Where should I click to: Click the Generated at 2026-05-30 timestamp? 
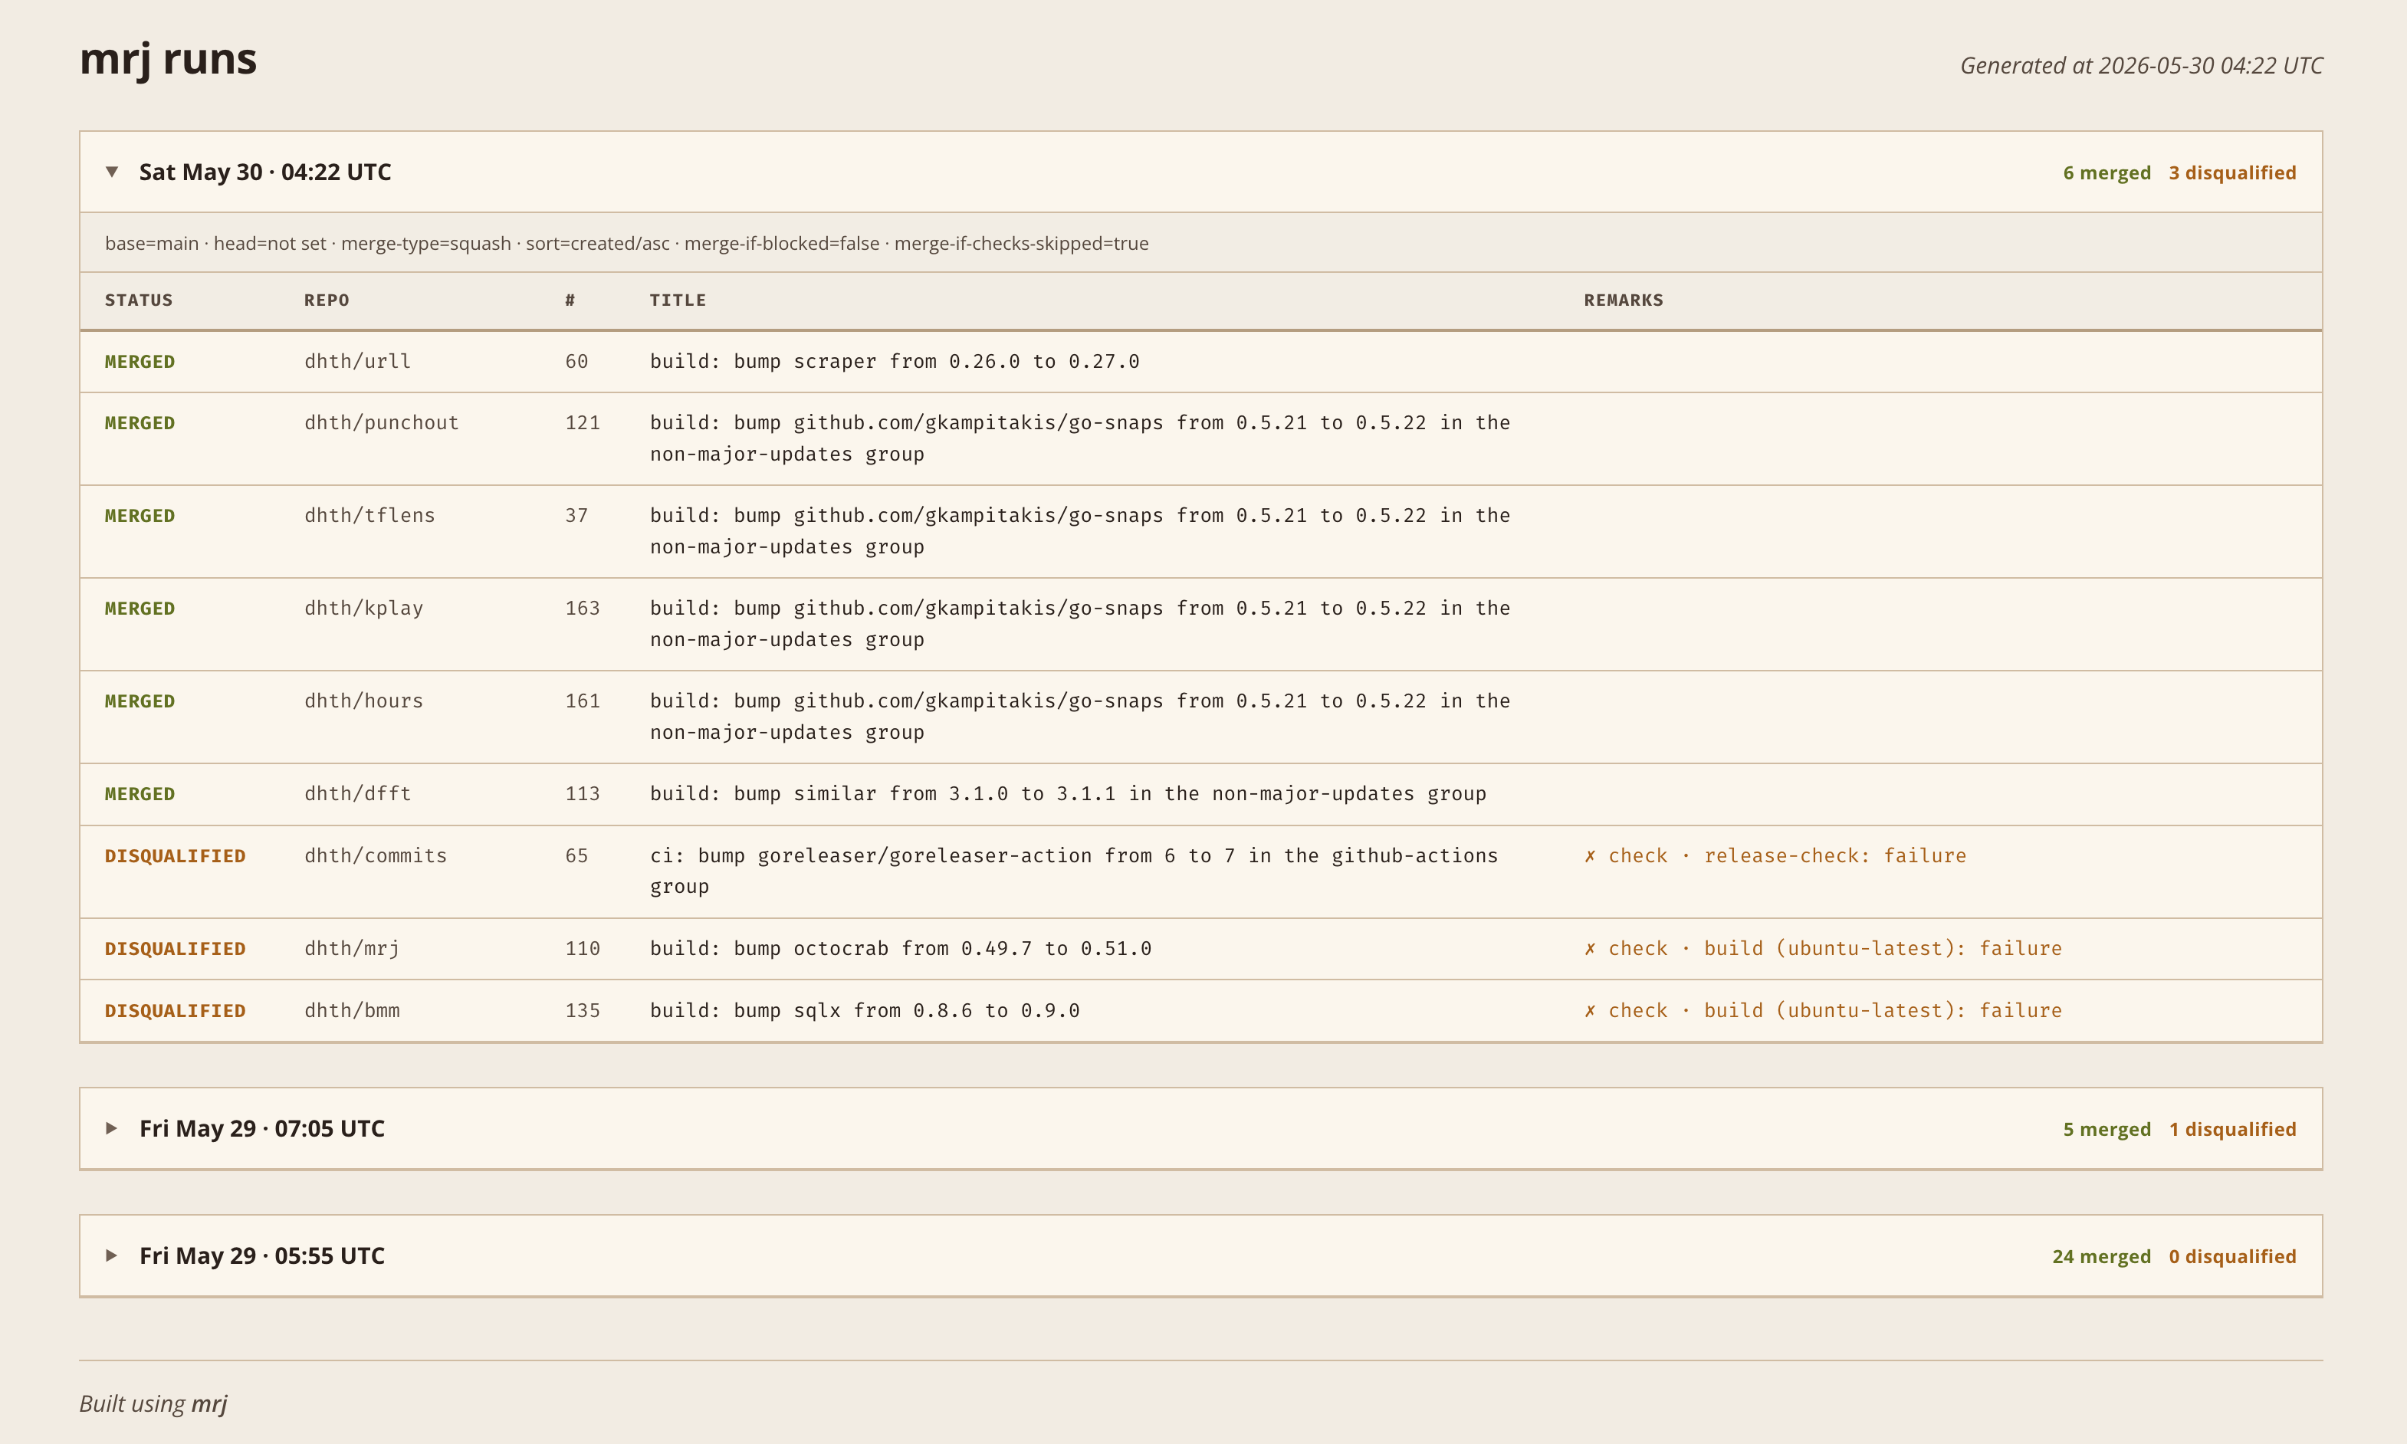(2142, 65)
